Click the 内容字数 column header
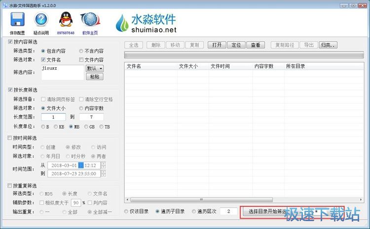Viewport: 370px width, 229px height. [268, 66]
